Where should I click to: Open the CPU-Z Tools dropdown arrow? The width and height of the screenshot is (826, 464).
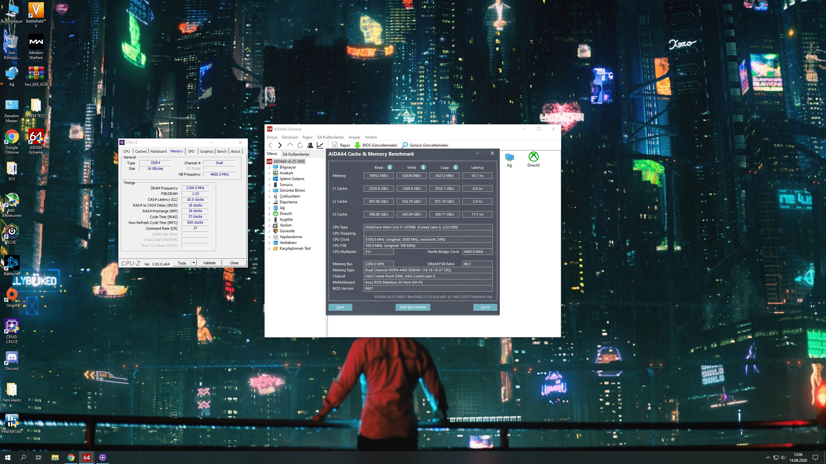click(194, 263)
